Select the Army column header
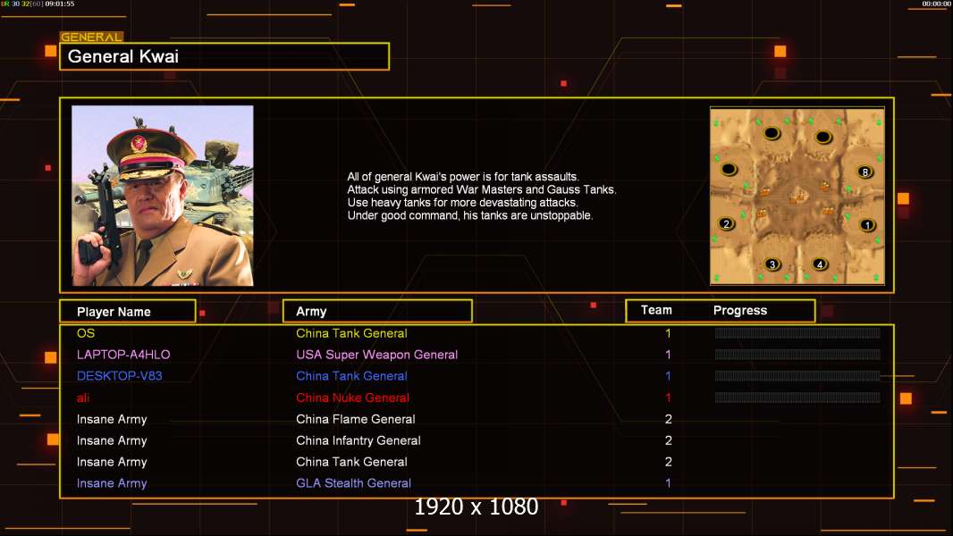 pyautogui.click(x=376, y=312)
